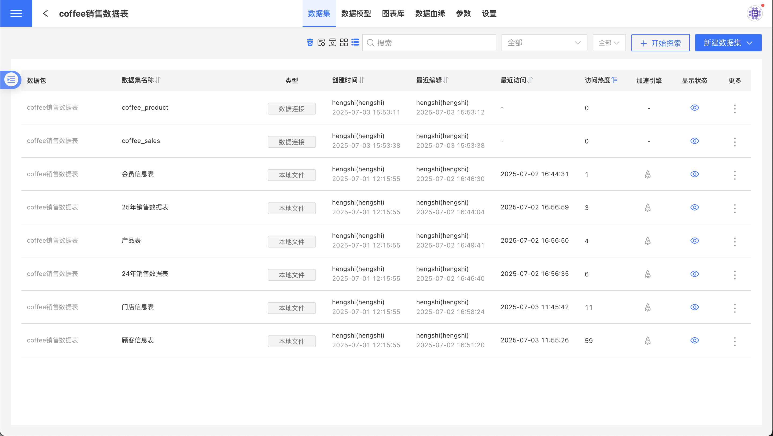Image resolution: width=773 pixels, height=436 pixels.
Task: Click the rocket engine icon for 产品表
Action: click(x=647, y=241)
